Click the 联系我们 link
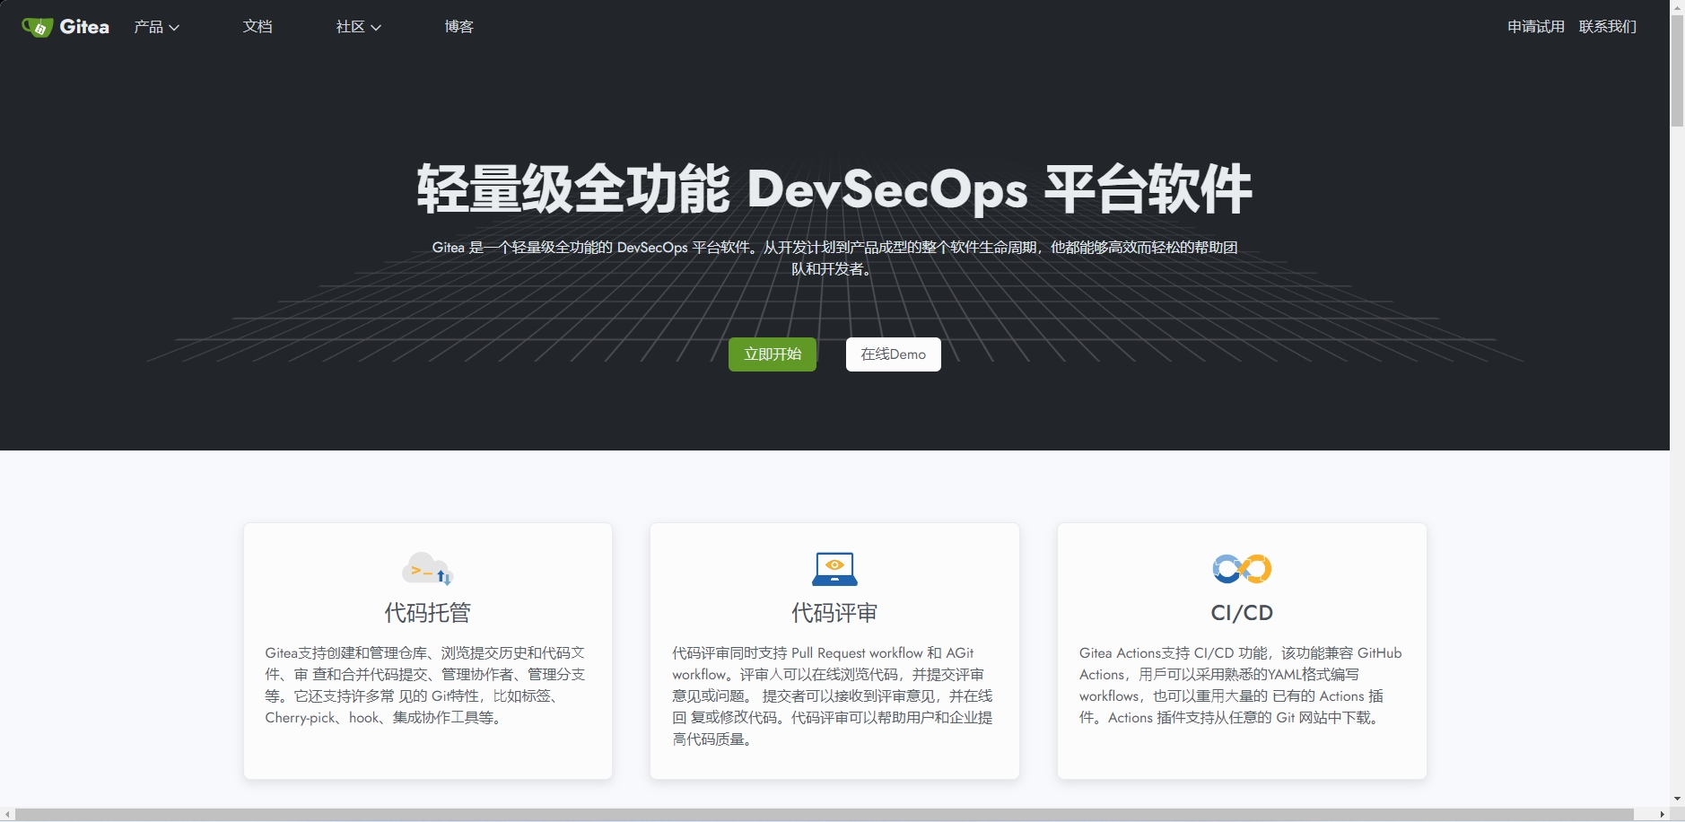Image resolution: width=1685 pixels, height=822 pixels. (x=1608, y=27)
